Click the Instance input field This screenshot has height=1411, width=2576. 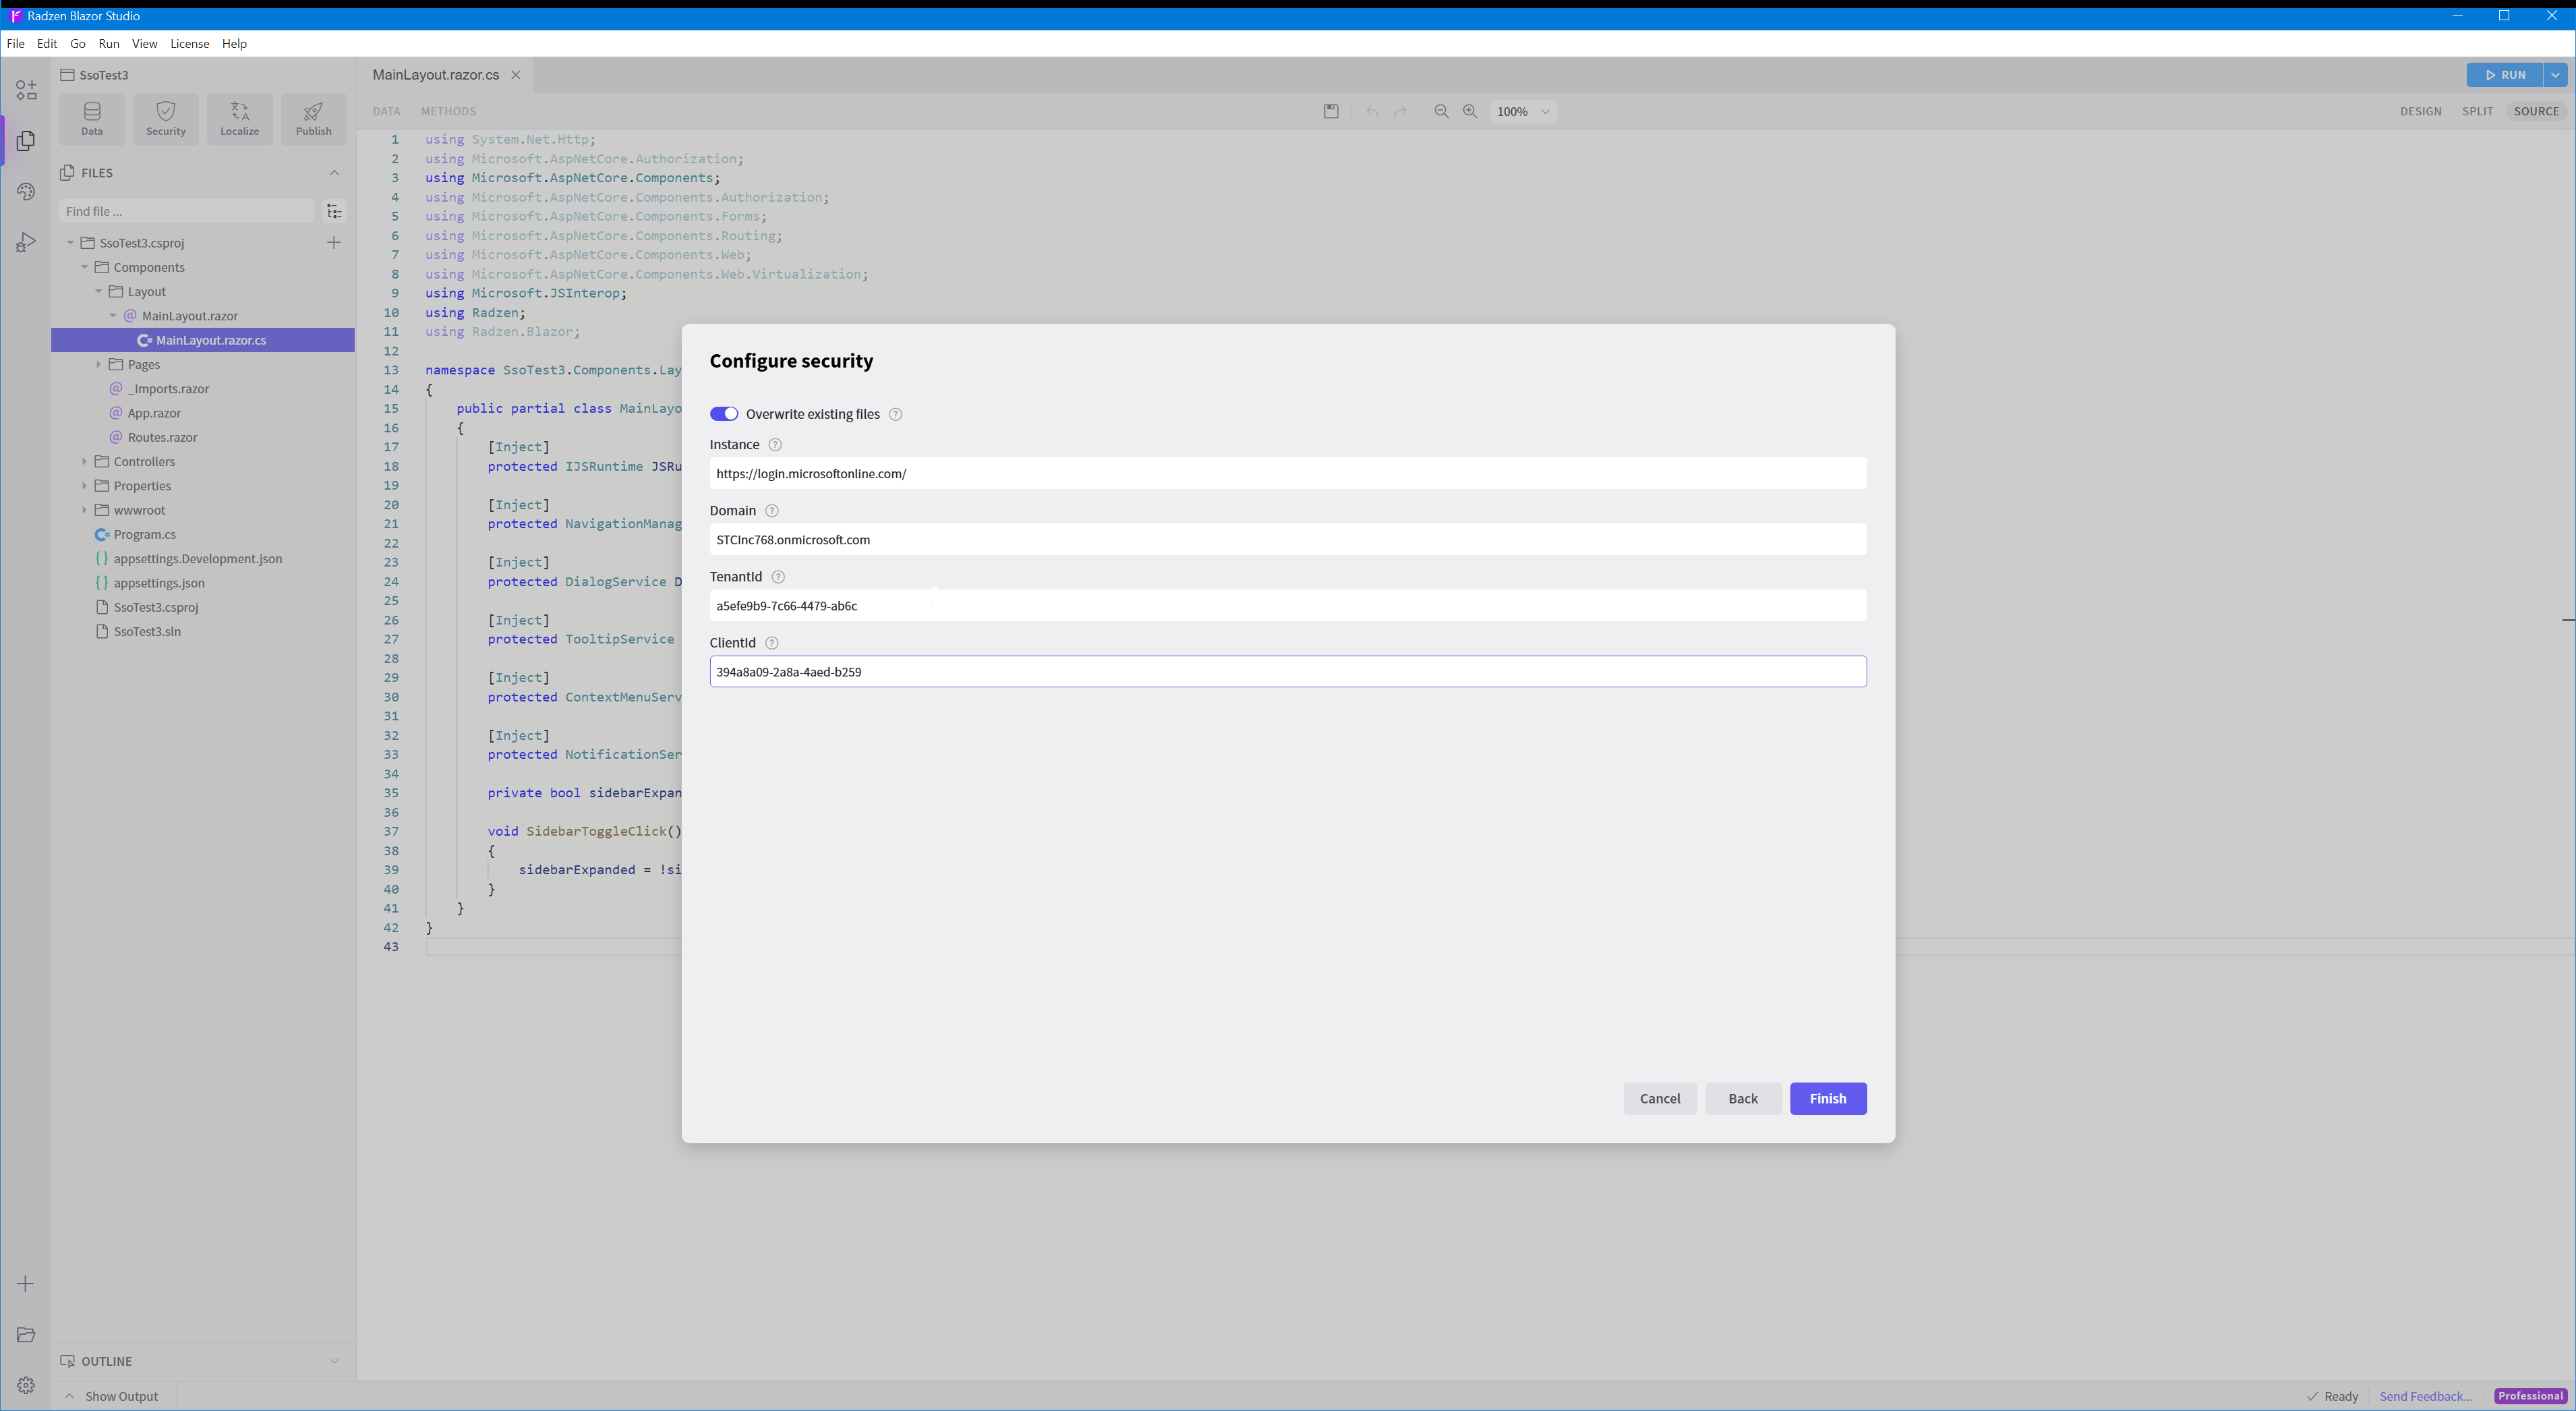click(x=1288, y=474)
